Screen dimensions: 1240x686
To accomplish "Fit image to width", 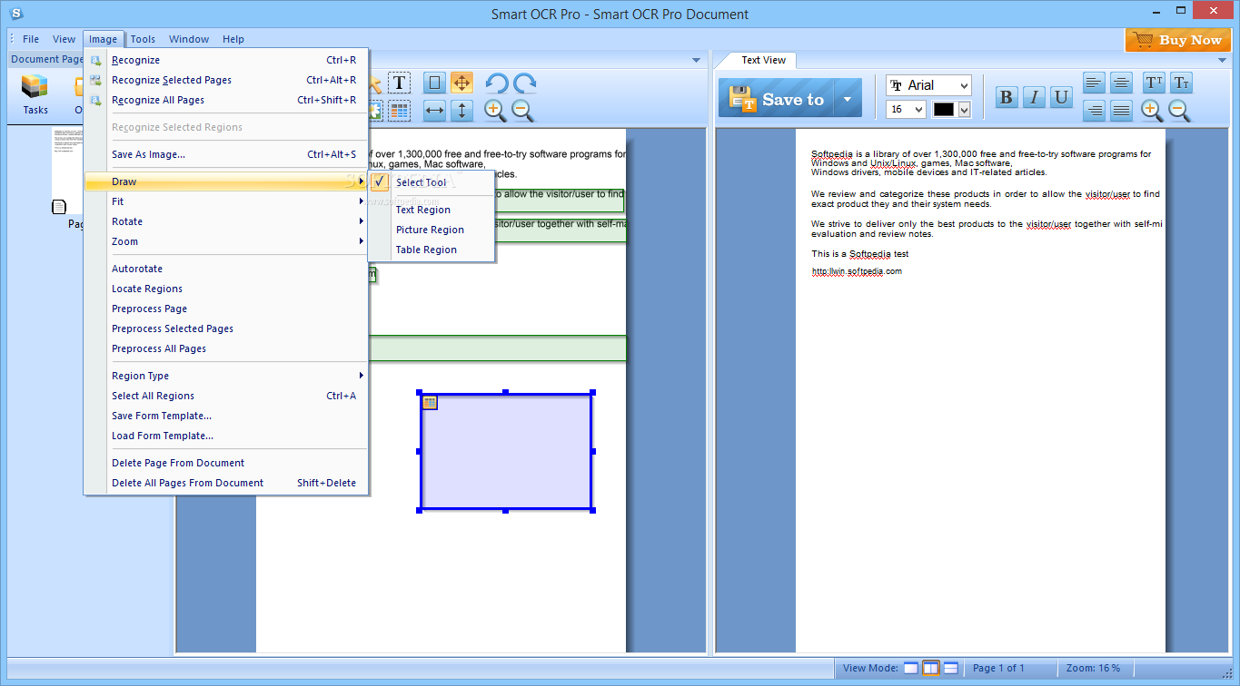I will pyautogui.click(x=435, y=111).
